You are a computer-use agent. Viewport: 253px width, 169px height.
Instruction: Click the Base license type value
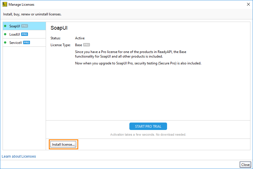tap(79, 45)
